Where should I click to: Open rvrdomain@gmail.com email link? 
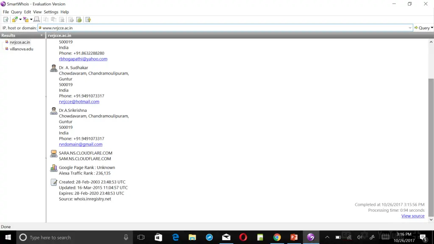coord(81,144)
